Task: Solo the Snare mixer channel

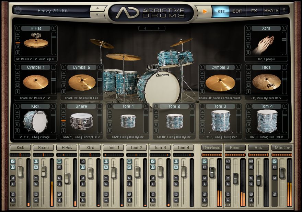Action: [36, 184]
